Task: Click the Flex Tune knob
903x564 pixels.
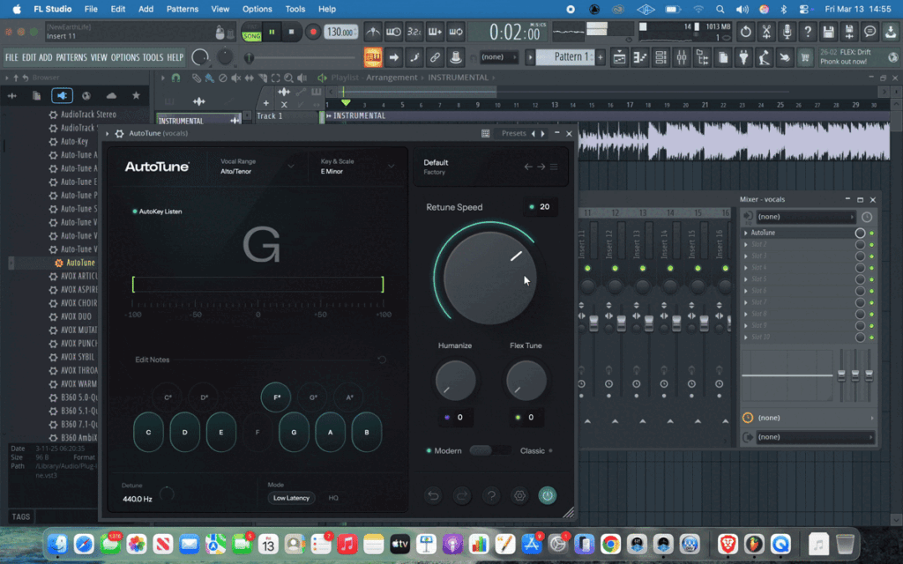Action: pyautogui.click(x=526, y=381)
